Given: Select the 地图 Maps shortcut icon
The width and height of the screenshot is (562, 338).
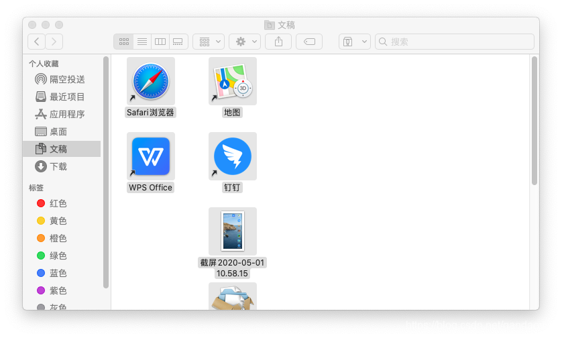Looking at the screenshot, I should [x=233, y=81].
